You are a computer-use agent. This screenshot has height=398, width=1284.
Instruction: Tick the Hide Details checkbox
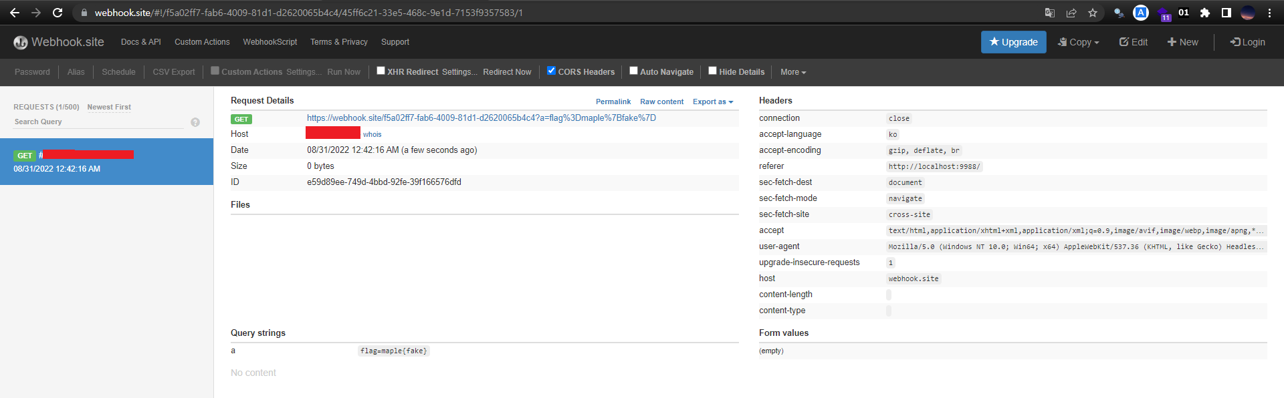[712, 71]
